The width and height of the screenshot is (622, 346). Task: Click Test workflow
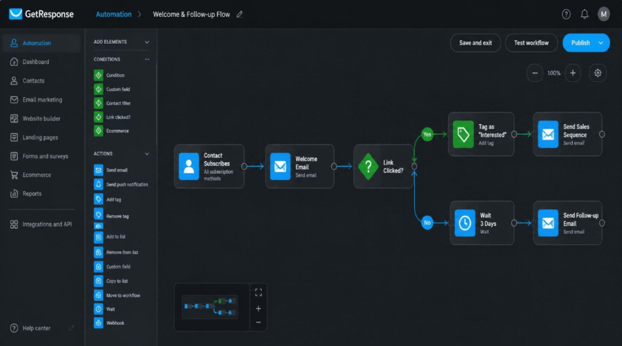pyautogui.click(x=531, y=43)
